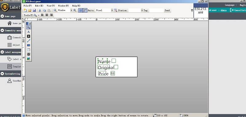This screenshot has width=246, height=117.
Task: Cut selection with scissors icon
Action: point(40,10)
